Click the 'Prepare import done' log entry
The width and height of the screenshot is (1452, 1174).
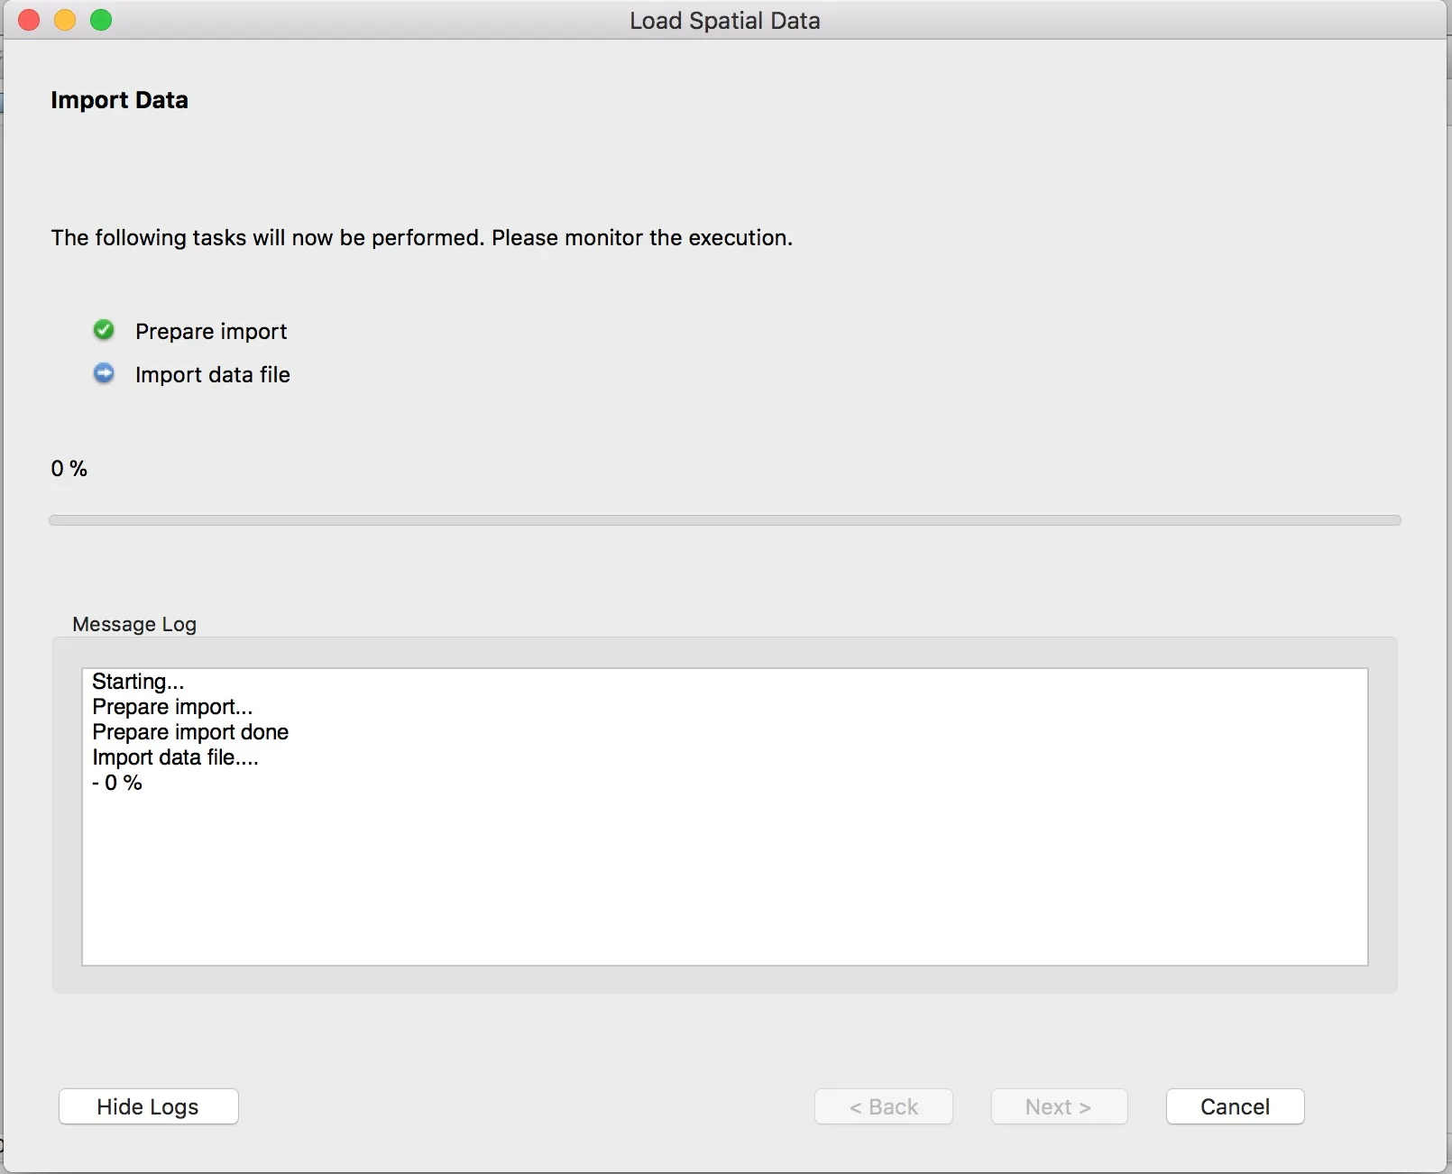(x=190, y=732)
